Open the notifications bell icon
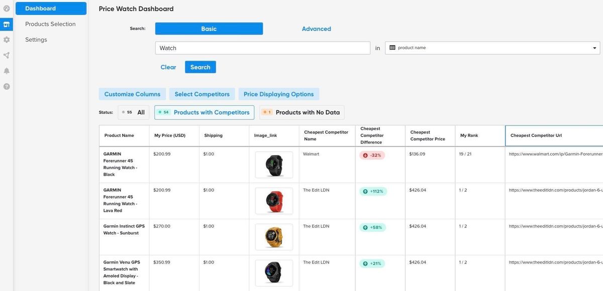603x291 pixels. [x=7, y=71]
